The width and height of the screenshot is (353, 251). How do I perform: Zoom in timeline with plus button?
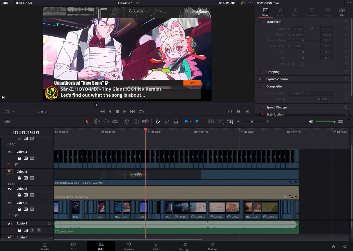coord(267,121)
